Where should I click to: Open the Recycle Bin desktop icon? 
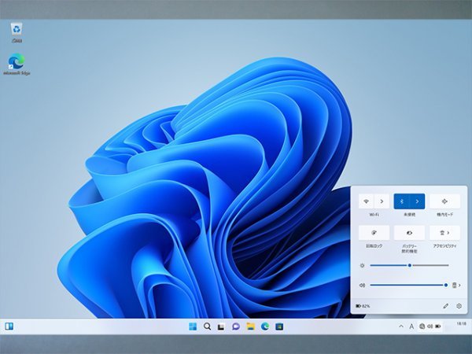(17, 33)
